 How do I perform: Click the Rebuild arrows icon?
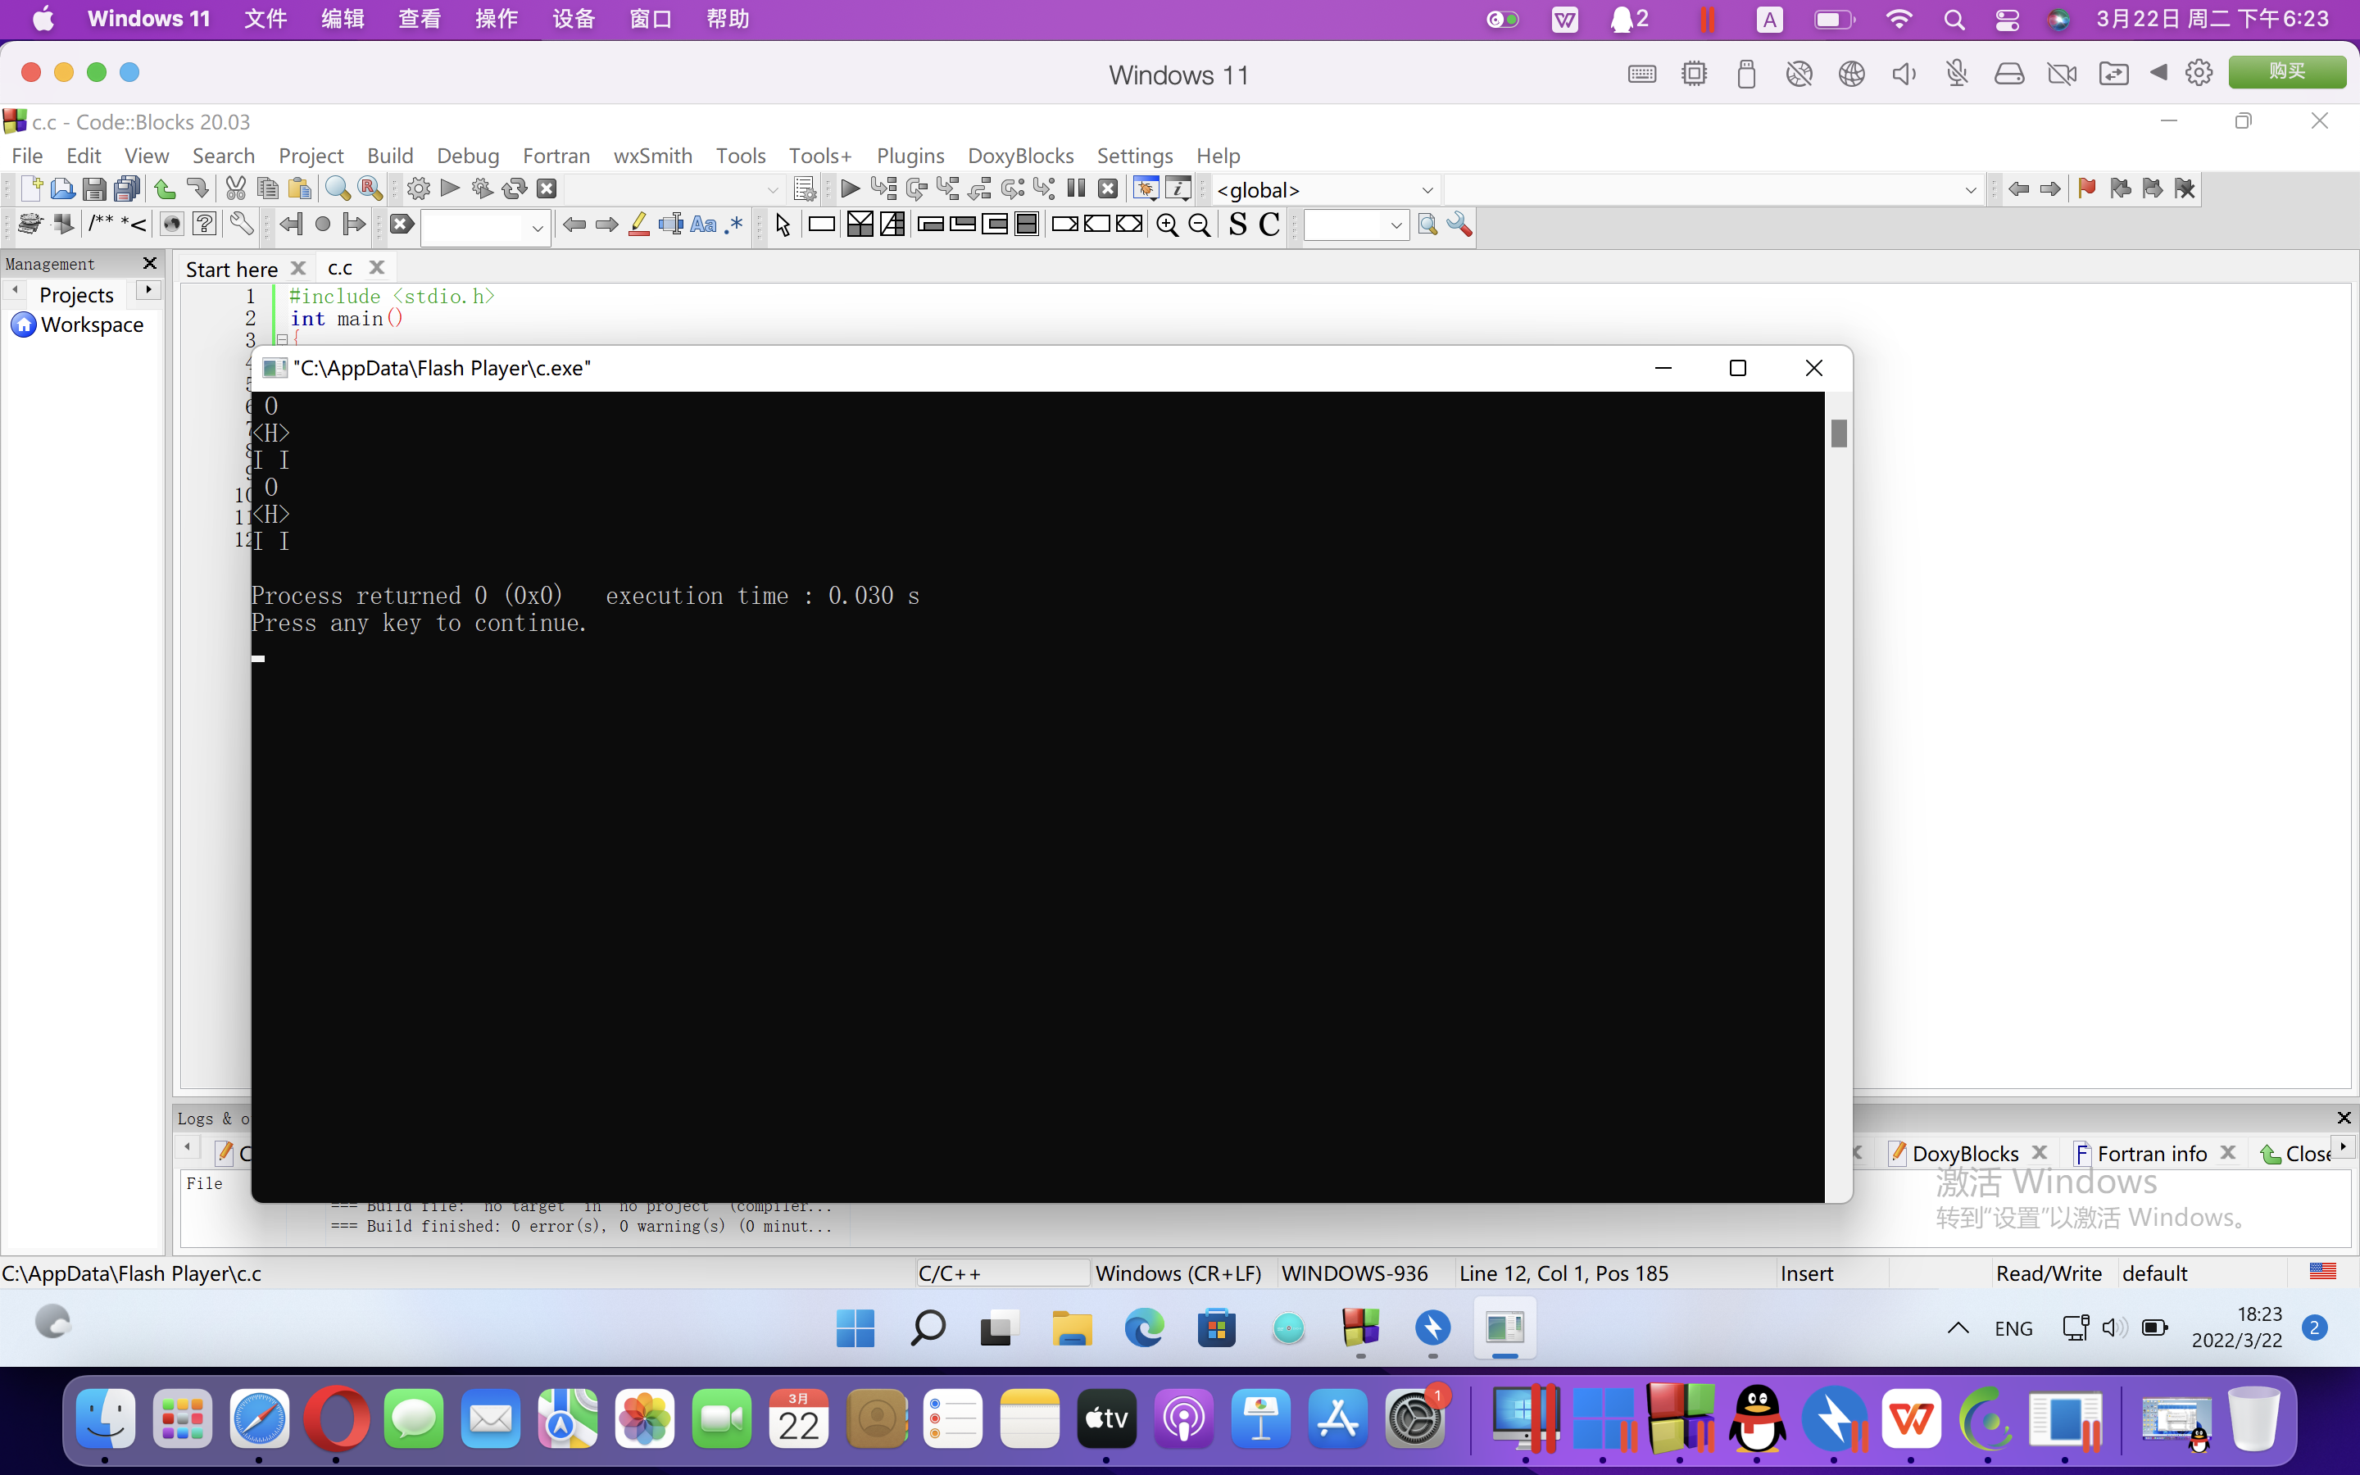click(514, 188)
